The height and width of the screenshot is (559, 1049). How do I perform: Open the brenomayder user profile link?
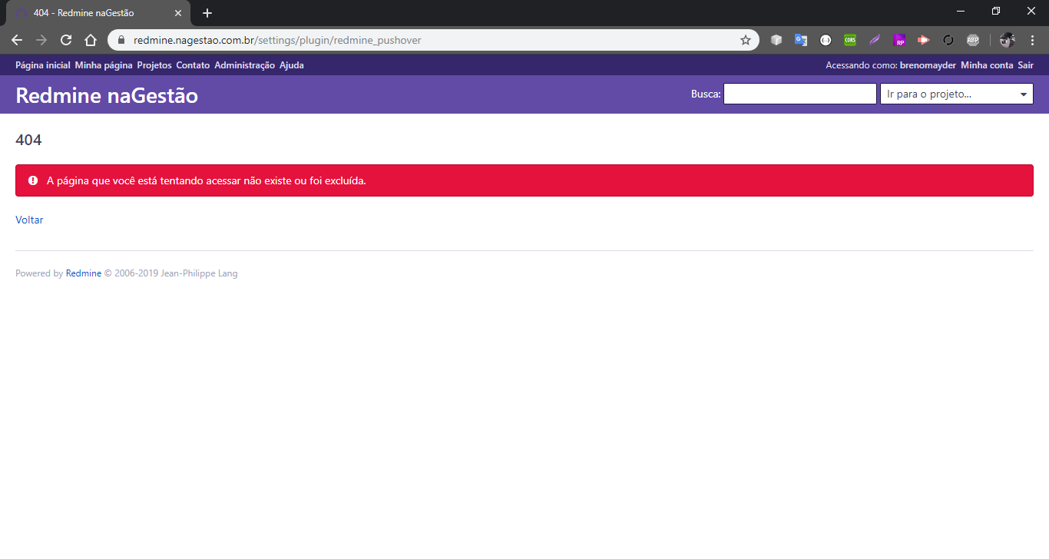click(x=928, y=65)
